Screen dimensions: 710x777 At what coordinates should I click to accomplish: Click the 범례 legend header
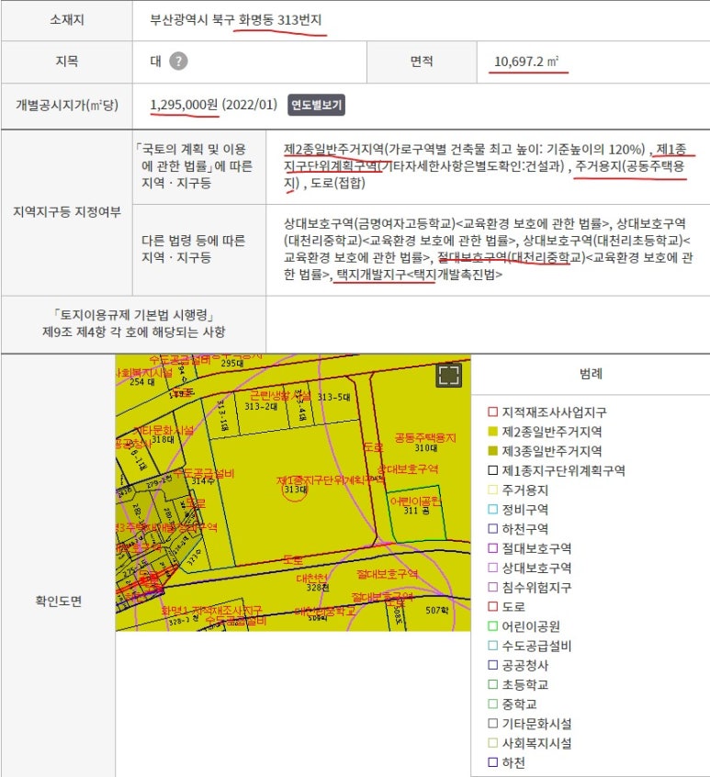(x=591, y=374)
